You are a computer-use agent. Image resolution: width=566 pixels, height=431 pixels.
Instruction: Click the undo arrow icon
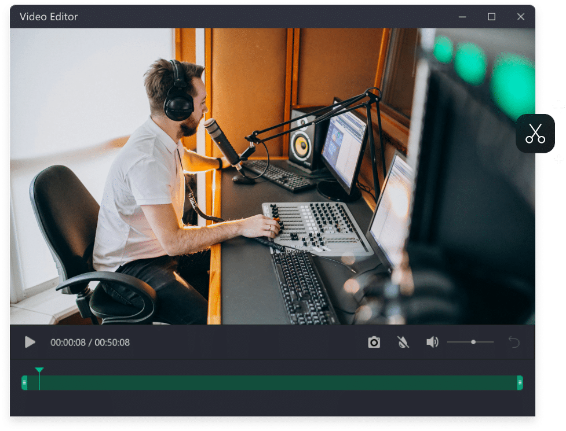[x=513, y=342]
